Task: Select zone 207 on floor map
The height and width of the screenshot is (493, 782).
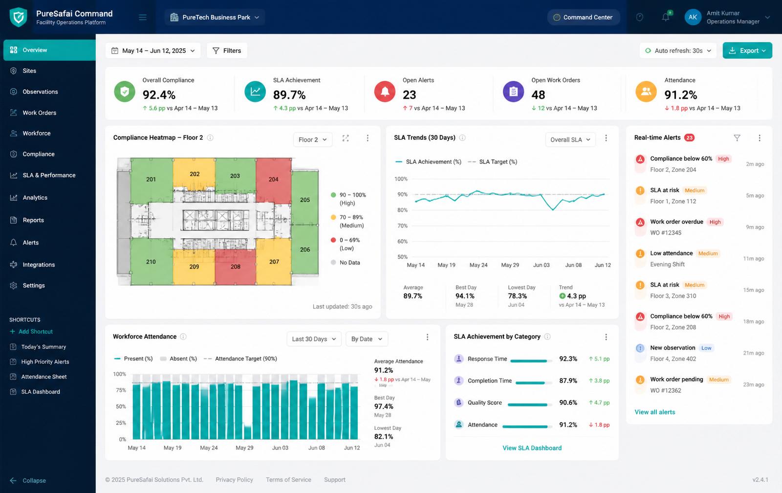Action: (x=274, y=263)
